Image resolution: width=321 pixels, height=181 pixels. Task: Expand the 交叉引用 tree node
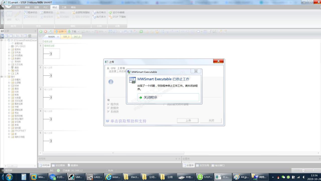pos(9,65)
